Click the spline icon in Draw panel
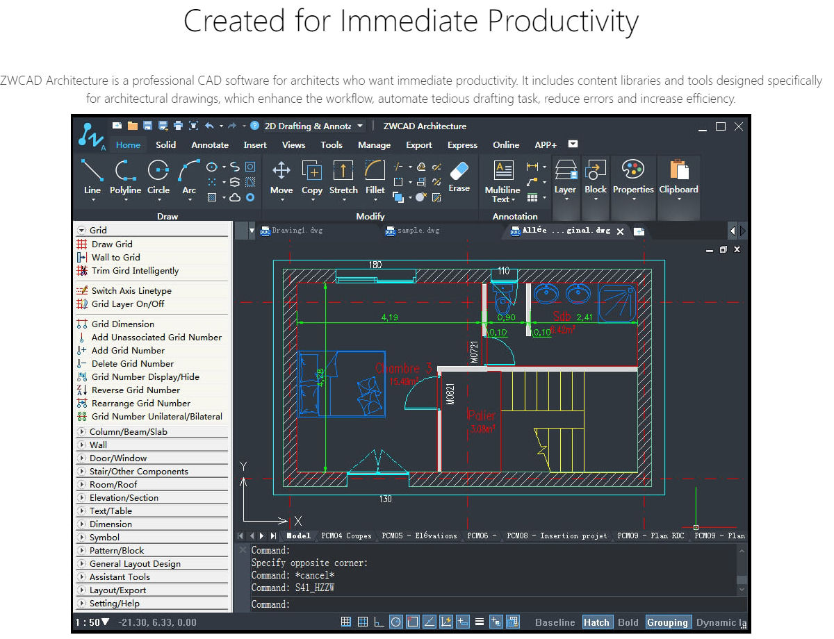Viewport: 834px width, 639px height. point(235,167)
